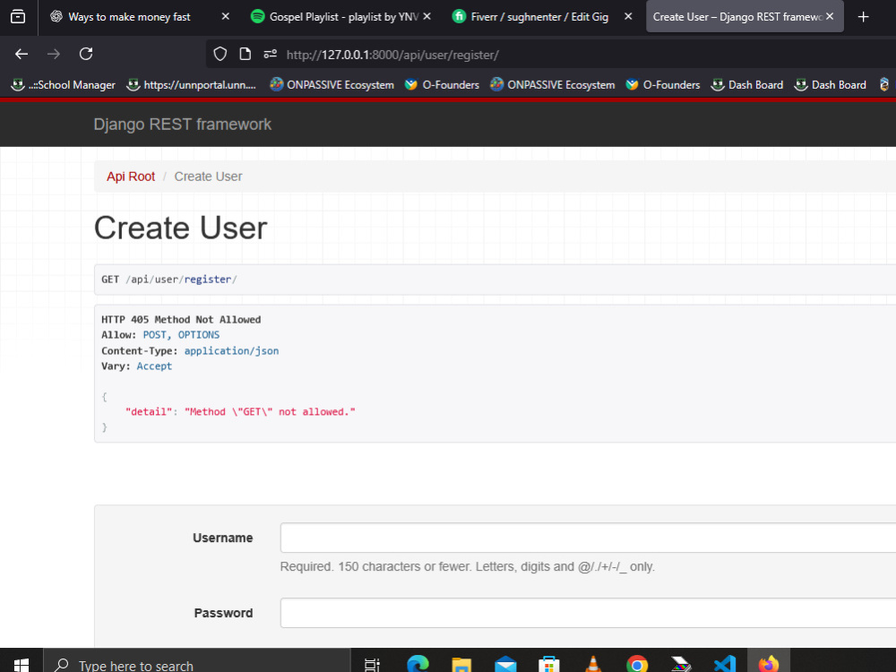Click the Password input field
This screenshot has width=896, height=672.
click(588, 613)
